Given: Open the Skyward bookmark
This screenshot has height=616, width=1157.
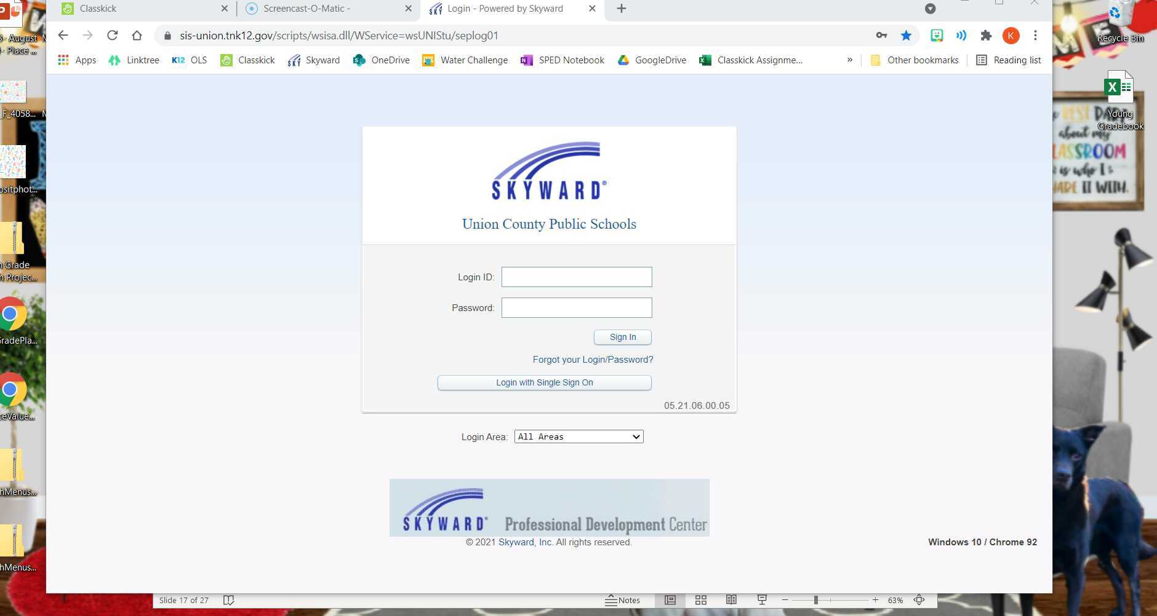Looking at the screenshot, I should (x=314, y=60).
